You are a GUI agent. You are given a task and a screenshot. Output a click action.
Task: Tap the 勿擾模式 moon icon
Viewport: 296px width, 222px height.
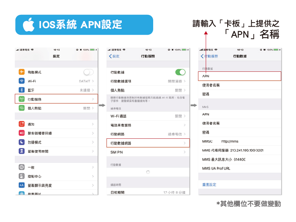point(21,142)
